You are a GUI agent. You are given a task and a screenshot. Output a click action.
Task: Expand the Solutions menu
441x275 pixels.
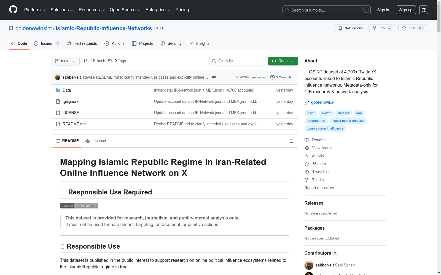pos(62,10)
